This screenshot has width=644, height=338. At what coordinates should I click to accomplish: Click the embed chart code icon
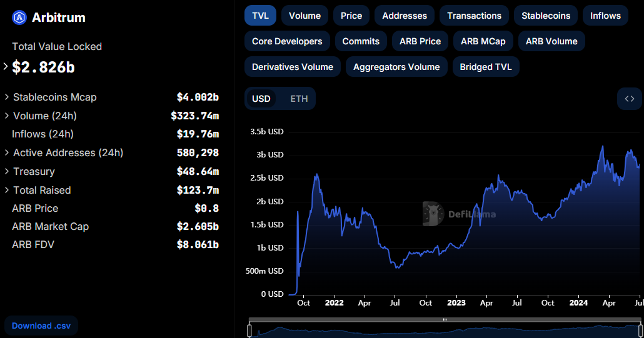[x=629, y=99]
